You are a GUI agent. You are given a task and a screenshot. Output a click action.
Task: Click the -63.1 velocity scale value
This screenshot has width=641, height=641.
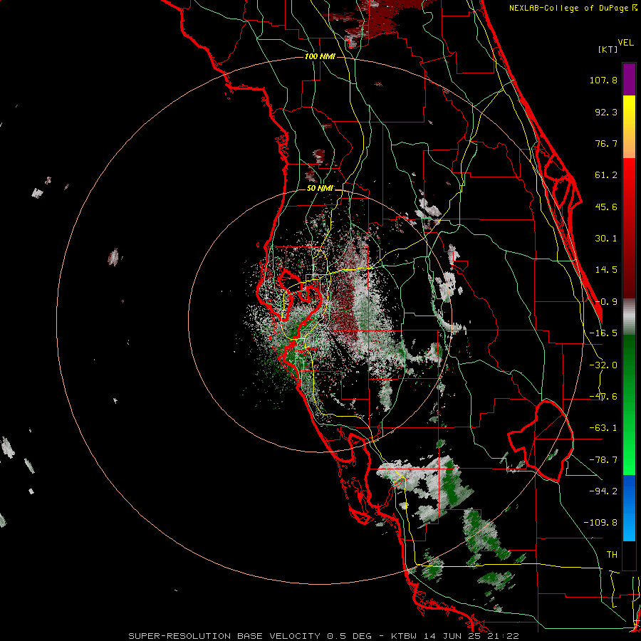[x=603, y=428]
